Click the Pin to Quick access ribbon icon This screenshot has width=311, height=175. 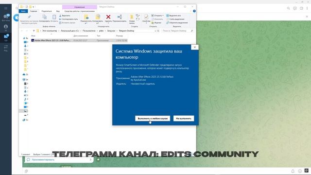click(29, 19)
